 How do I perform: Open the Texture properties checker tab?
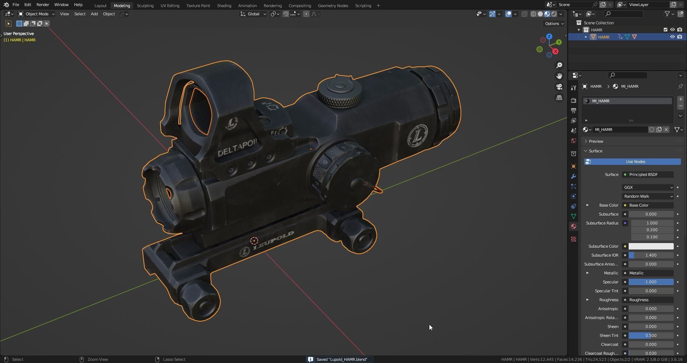[x=574, y=239]
